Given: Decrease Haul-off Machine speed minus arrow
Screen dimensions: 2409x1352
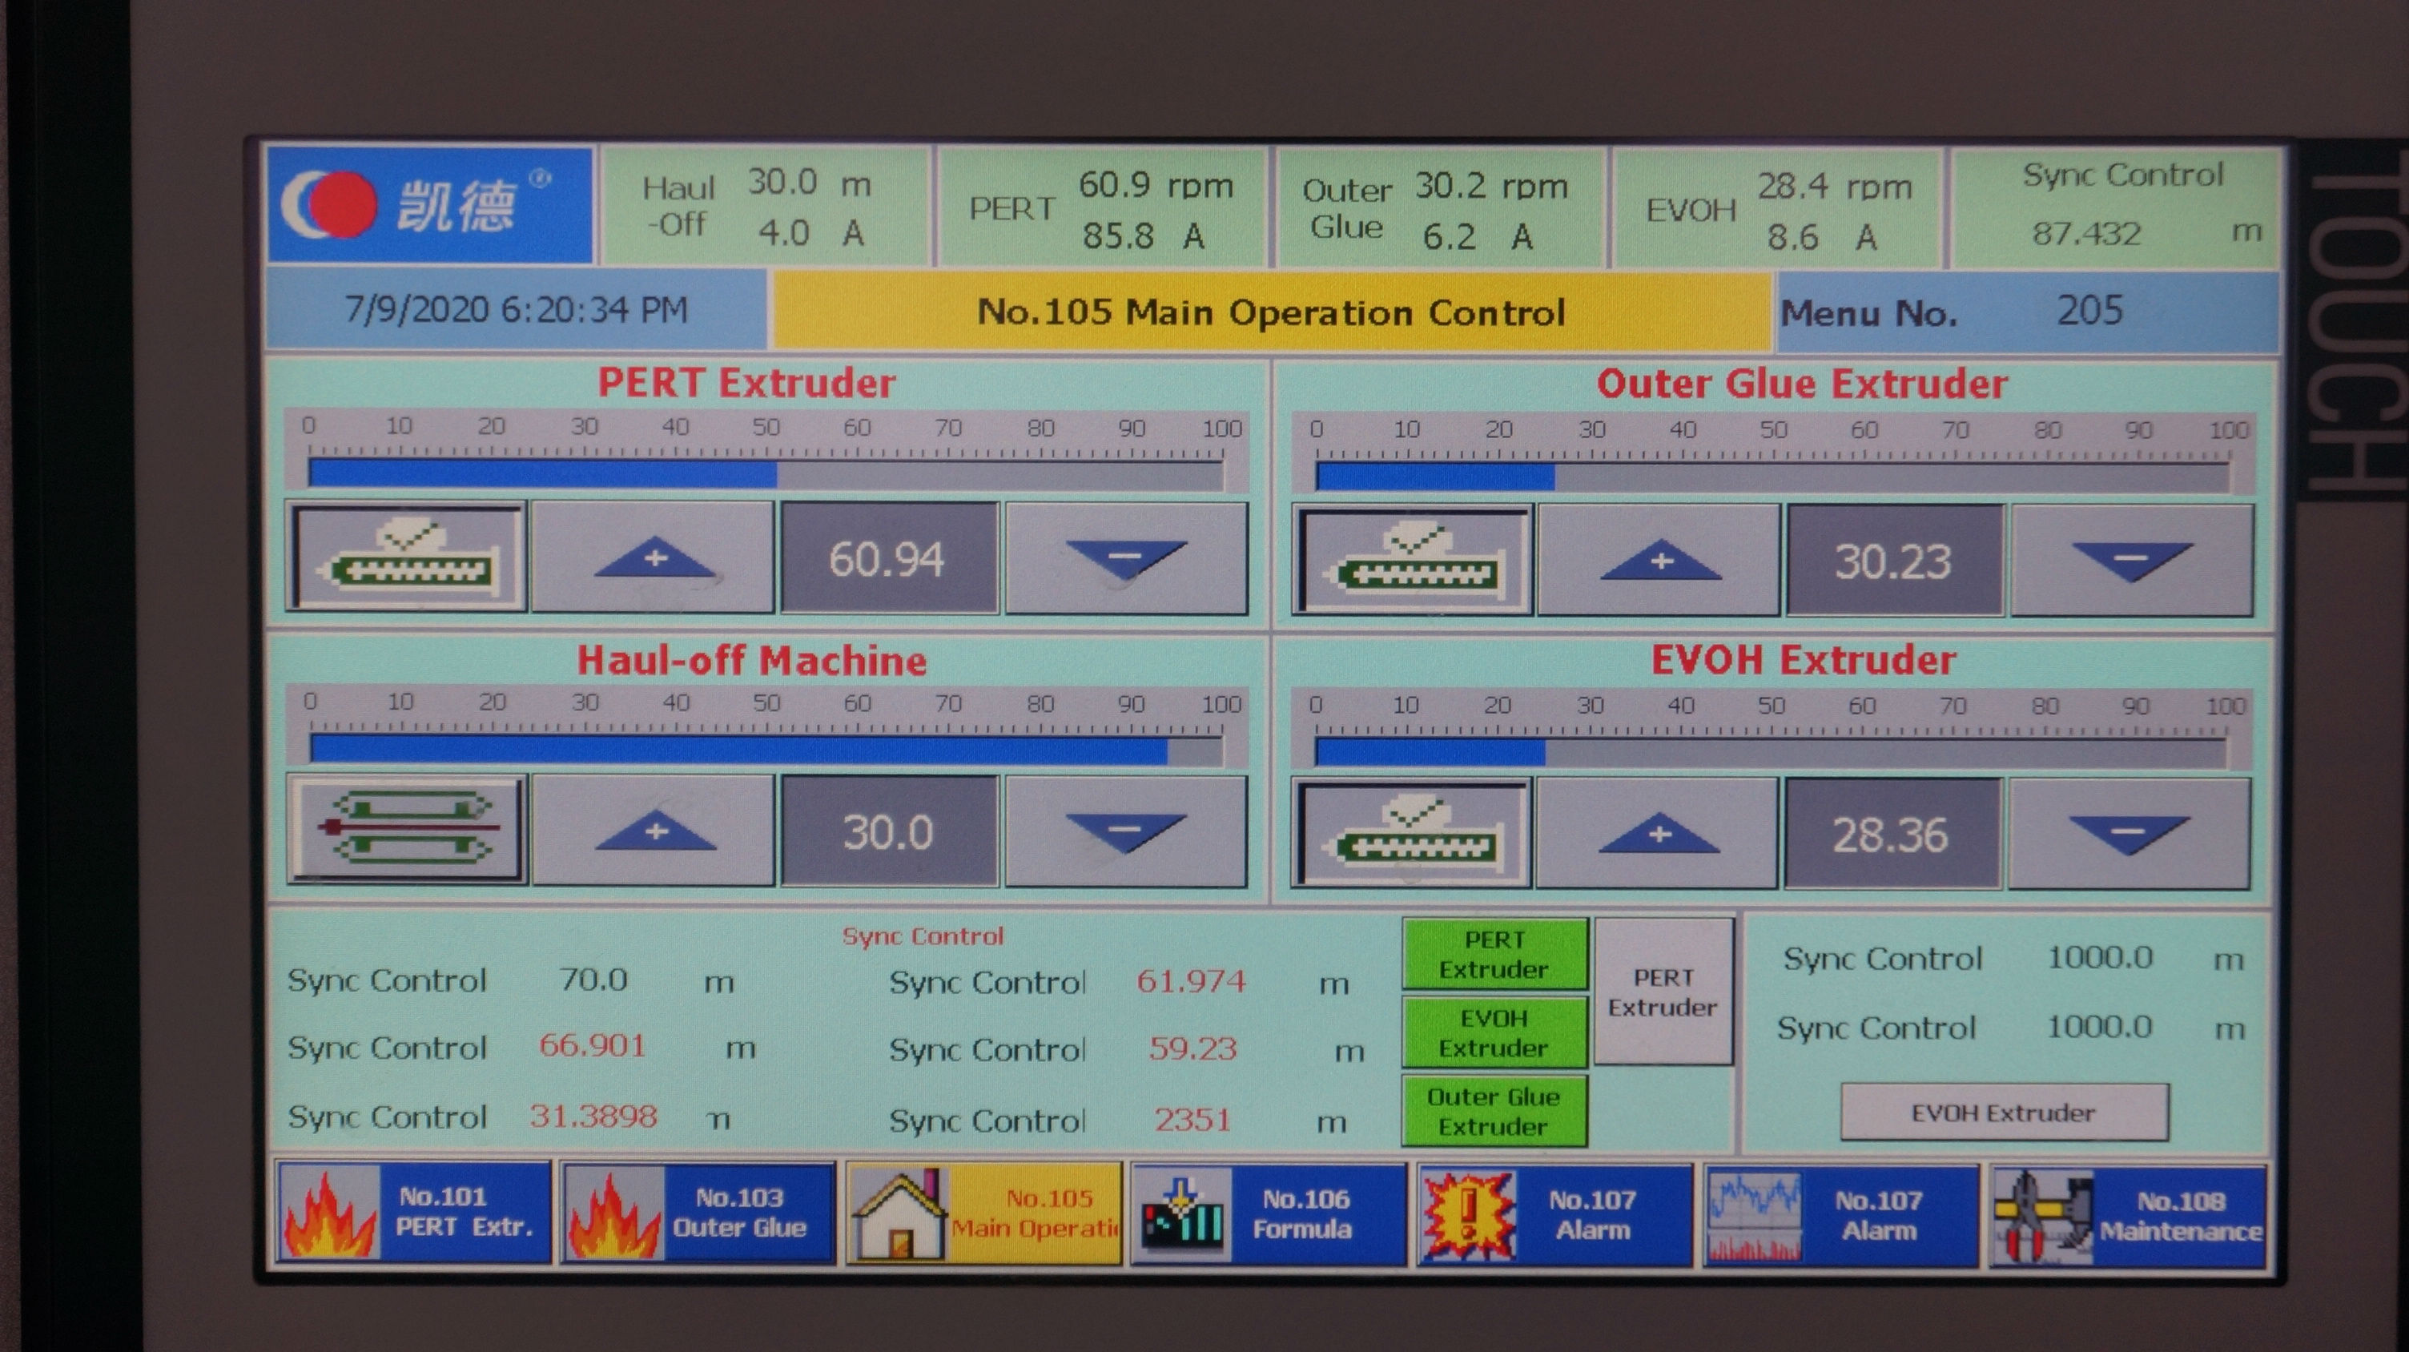Looking at the screenshot, I should point(1126,831).
